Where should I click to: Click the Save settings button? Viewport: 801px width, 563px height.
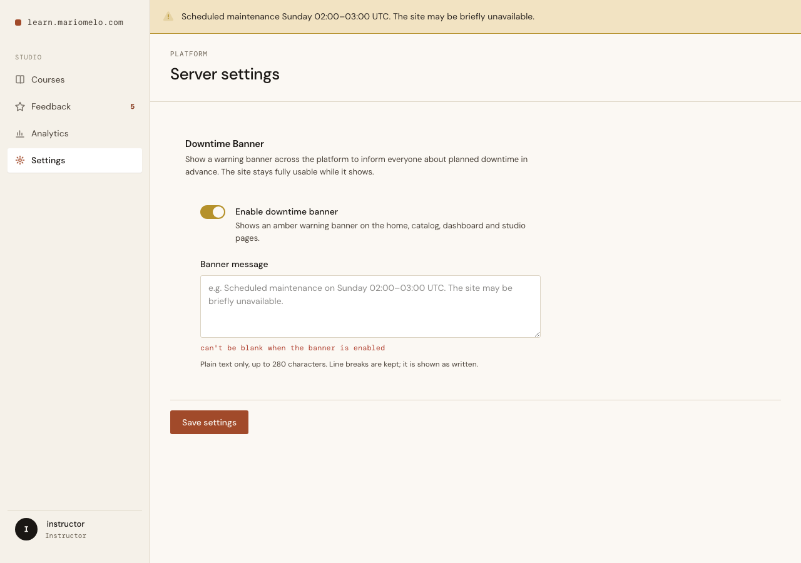click(x=209, y=422)
